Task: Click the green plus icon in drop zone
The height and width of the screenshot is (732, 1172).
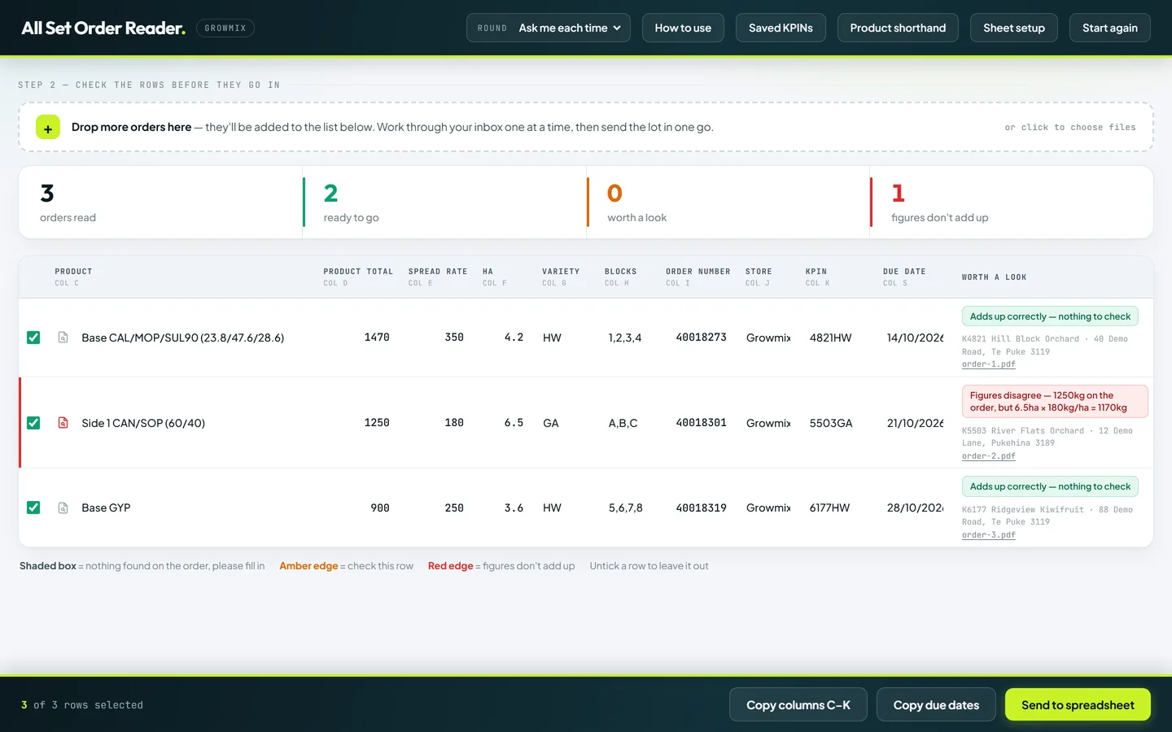Action: (x=48, y=128)
